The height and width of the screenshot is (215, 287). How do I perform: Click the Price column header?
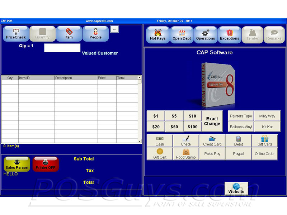(107, 78)
